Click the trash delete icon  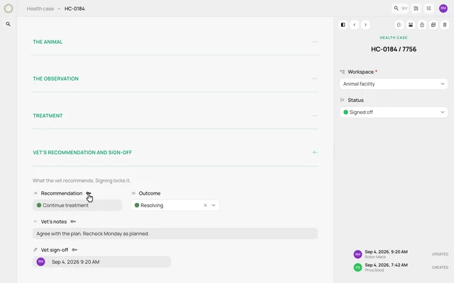[x=445, y=25]
